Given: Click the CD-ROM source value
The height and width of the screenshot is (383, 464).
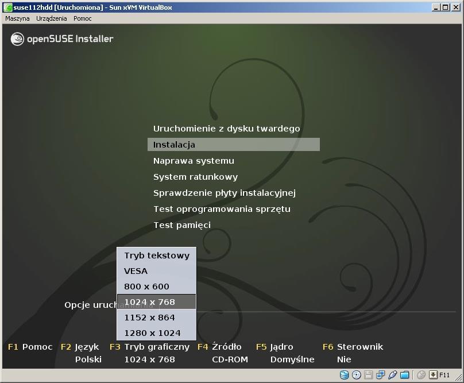Looking at the screenshot, I should [230, 359].
